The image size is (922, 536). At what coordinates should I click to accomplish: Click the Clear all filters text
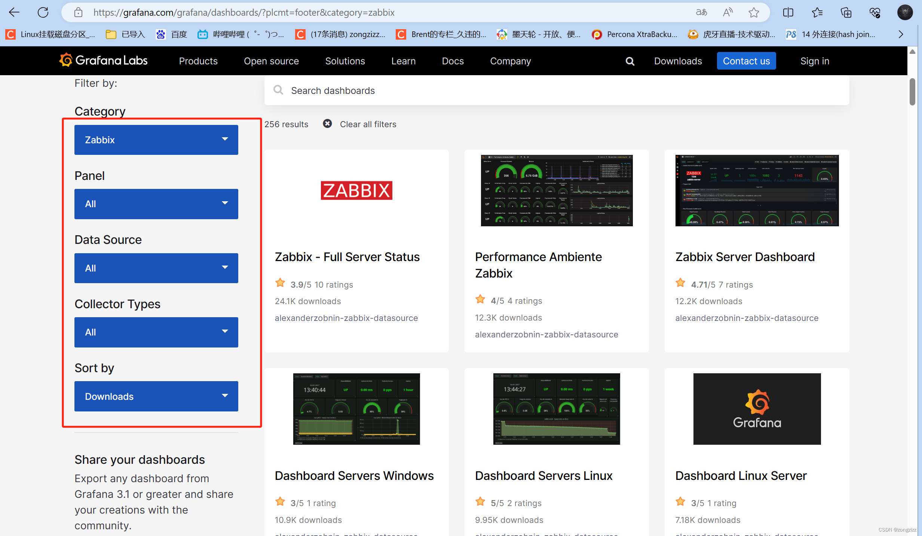[x=368, y=124]
